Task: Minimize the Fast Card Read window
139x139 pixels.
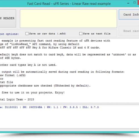Action: [128, 3]
